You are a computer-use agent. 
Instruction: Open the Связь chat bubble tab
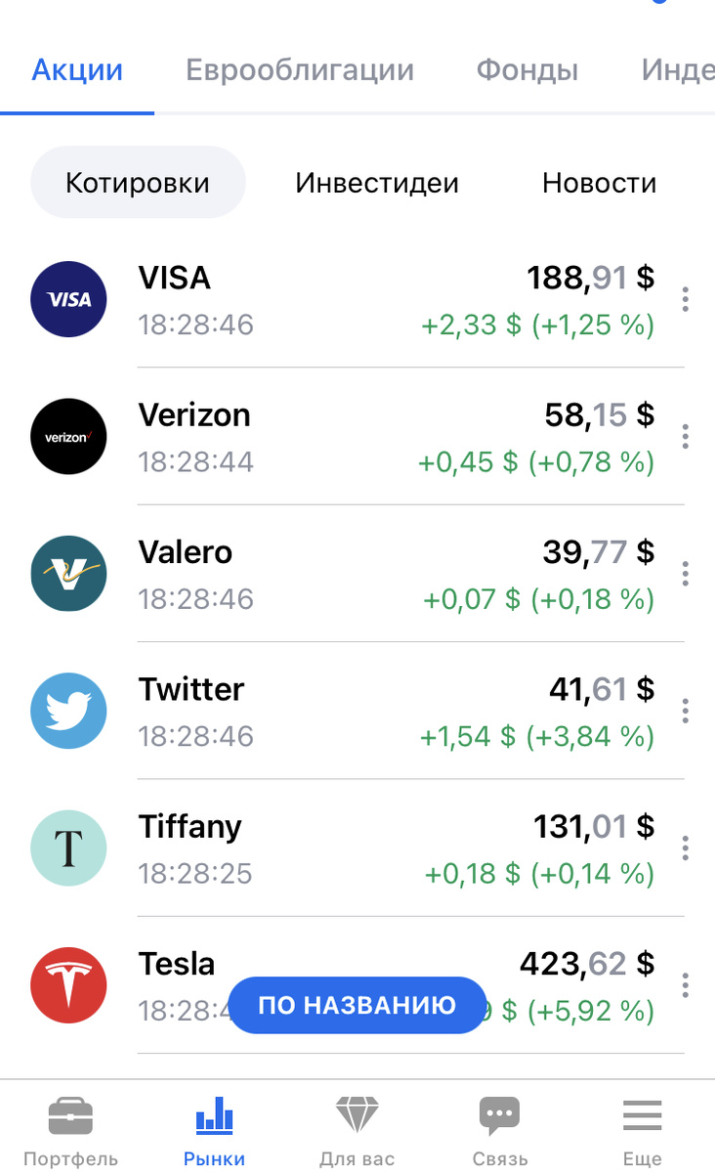500,1130
